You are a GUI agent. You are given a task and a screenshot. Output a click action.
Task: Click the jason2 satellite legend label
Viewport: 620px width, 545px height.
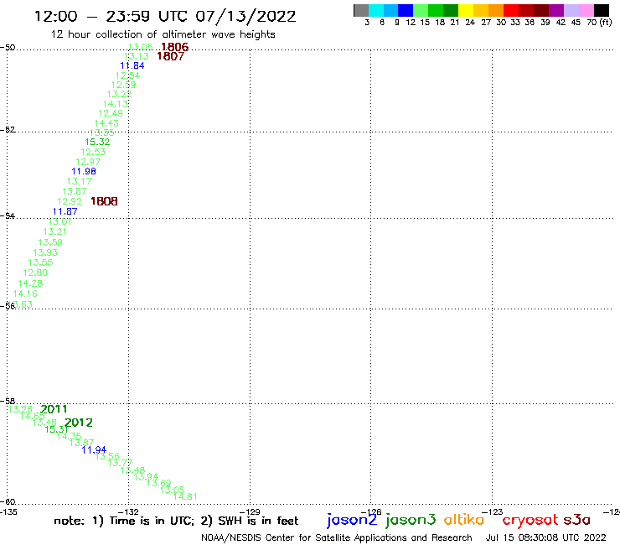point(352,520)
